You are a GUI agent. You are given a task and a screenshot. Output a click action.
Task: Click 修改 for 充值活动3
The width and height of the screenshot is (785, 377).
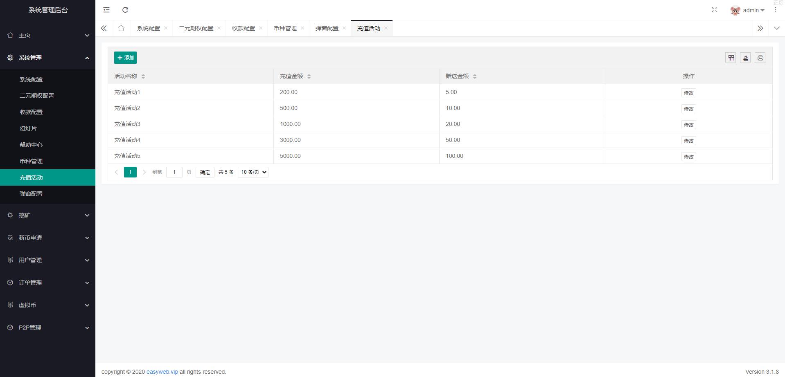point(688,125)
